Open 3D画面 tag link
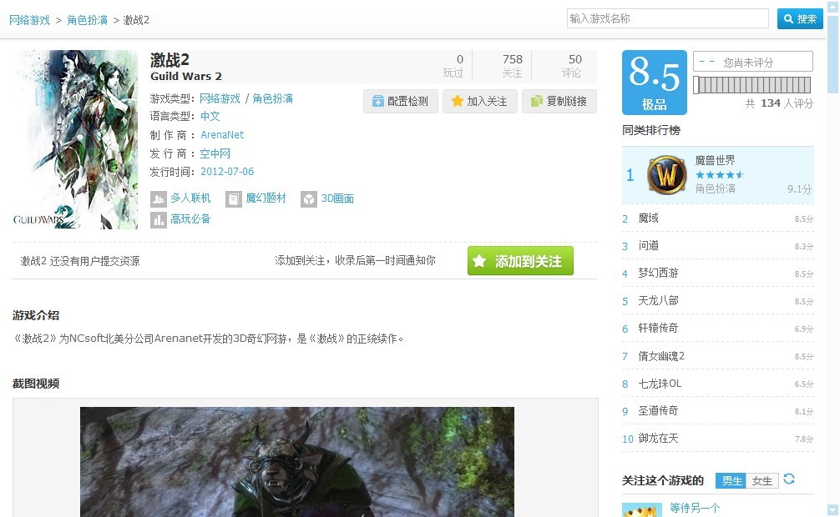The width and height of the screenshot is (840, 517). 337,198
